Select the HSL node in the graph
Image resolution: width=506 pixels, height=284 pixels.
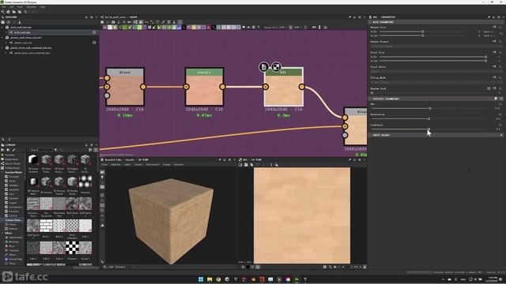pos(284,87)
